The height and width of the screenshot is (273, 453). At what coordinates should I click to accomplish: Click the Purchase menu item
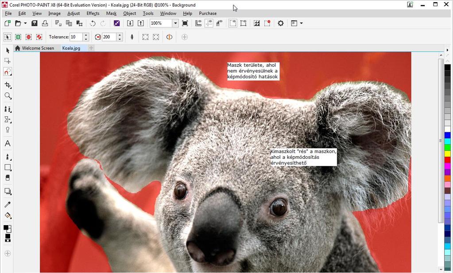tap(208, 13)
